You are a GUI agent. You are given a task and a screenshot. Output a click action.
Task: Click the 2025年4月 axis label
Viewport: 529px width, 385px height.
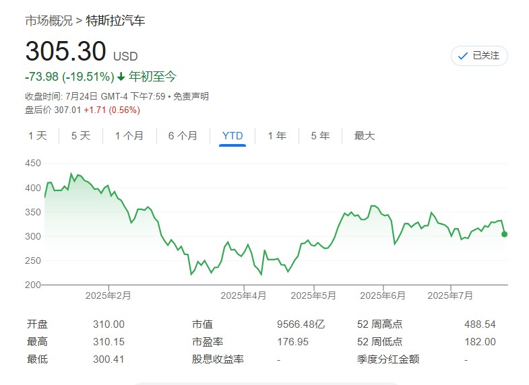pos(244,295)
